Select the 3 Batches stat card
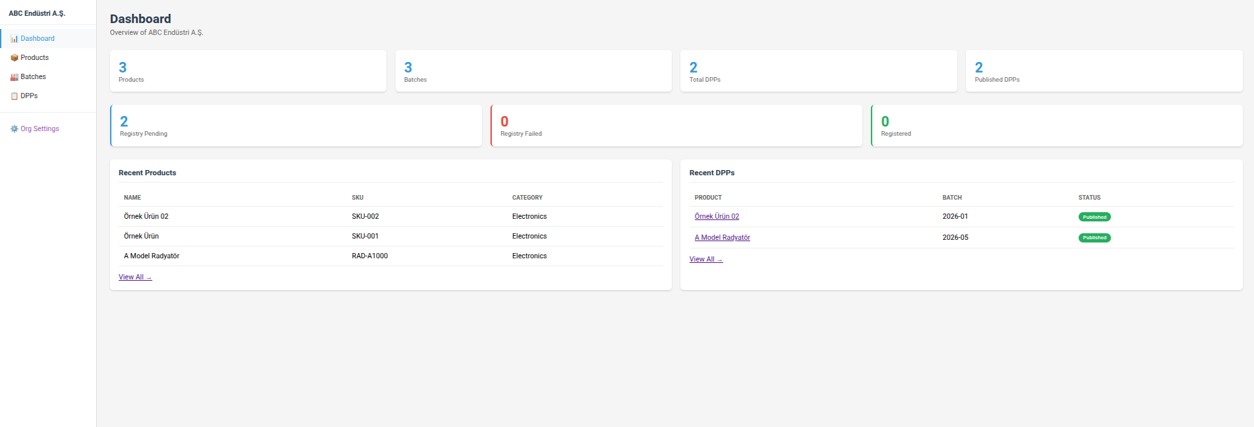The width and height of the screenshot is (1254, 427). coord(533,71)
